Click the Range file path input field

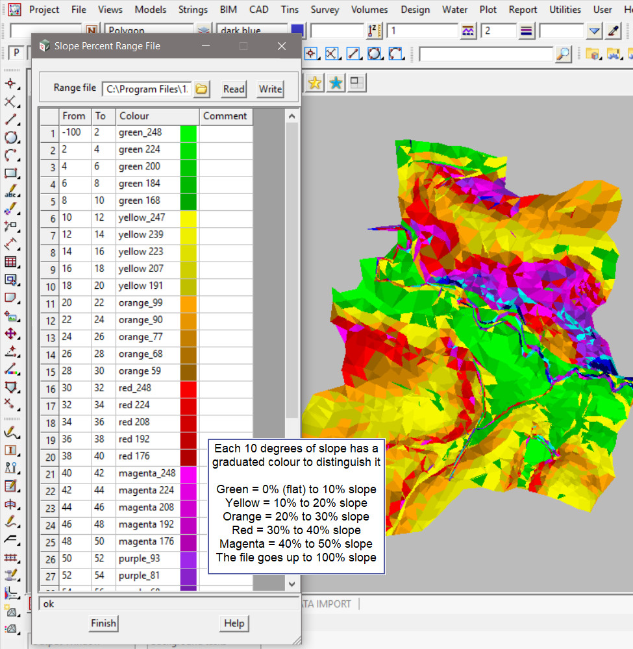147,89
